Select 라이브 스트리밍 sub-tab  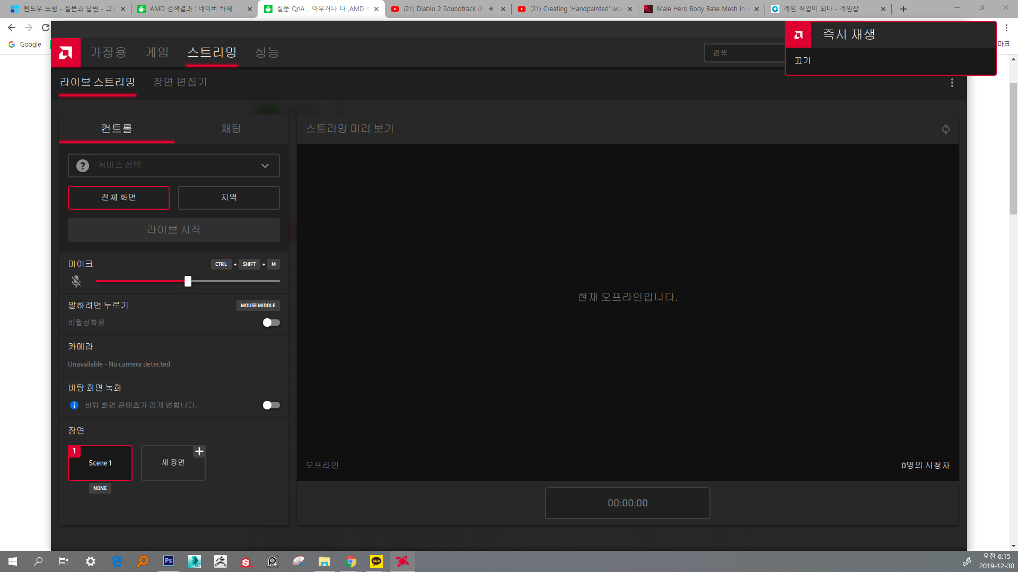tap(98, 82)
